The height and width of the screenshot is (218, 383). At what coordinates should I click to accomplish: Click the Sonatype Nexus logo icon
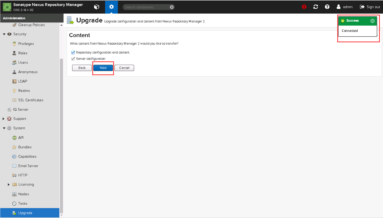(7, 7)
